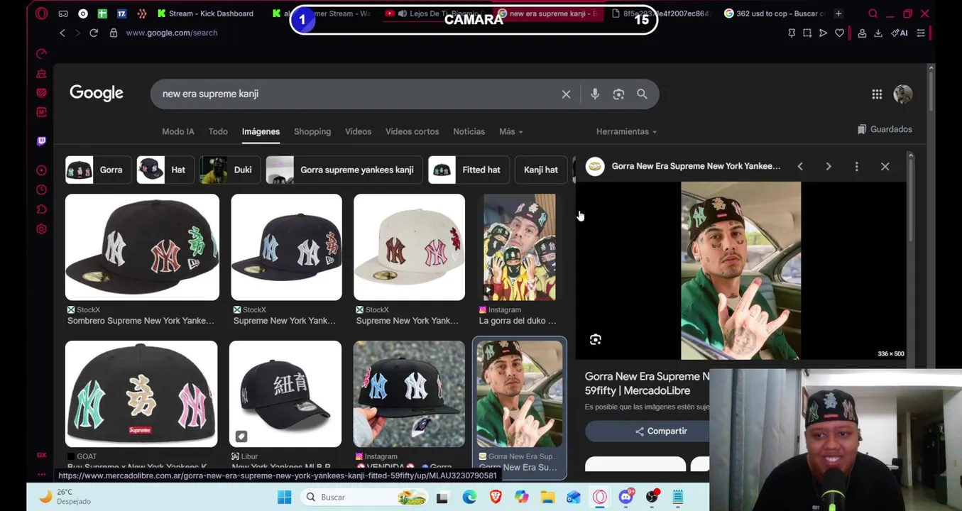Switch to Stream - Kick Dashboard browser tab
The height and width of the screenshot is (511, 962).
click(x=205, y=13)
